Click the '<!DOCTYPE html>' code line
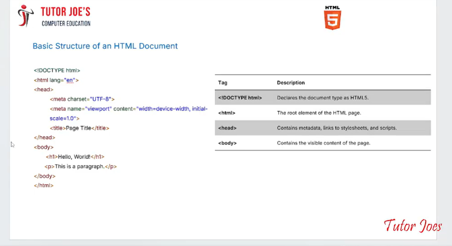This screenshot has height=246, width=452. 57,70
